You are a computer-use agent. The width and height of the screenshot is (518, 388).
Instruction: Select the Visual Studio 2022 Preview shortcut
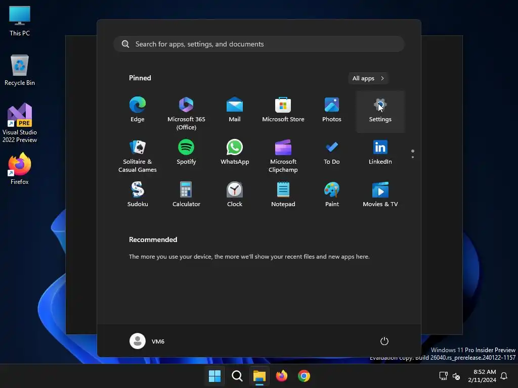coord(20,123)
